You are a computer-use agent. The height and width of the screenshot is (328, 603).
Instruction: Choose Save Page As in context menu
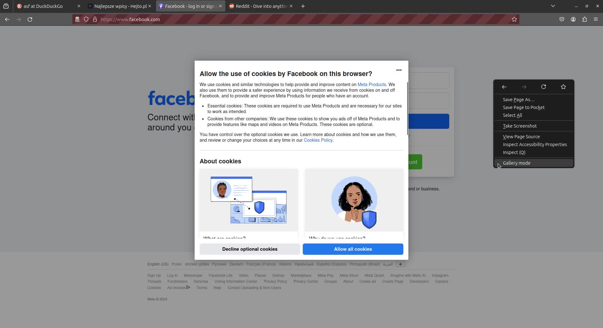pyautogui.click(x=534, y=100)
